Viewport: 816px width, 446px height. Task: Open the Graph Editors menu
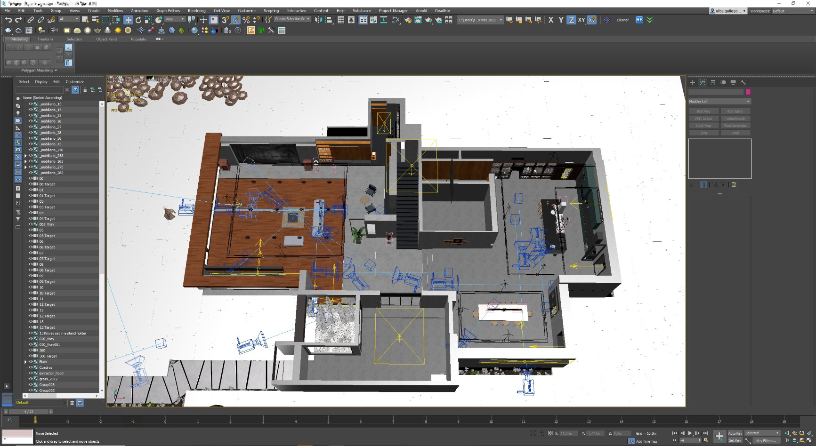(168, 10)
